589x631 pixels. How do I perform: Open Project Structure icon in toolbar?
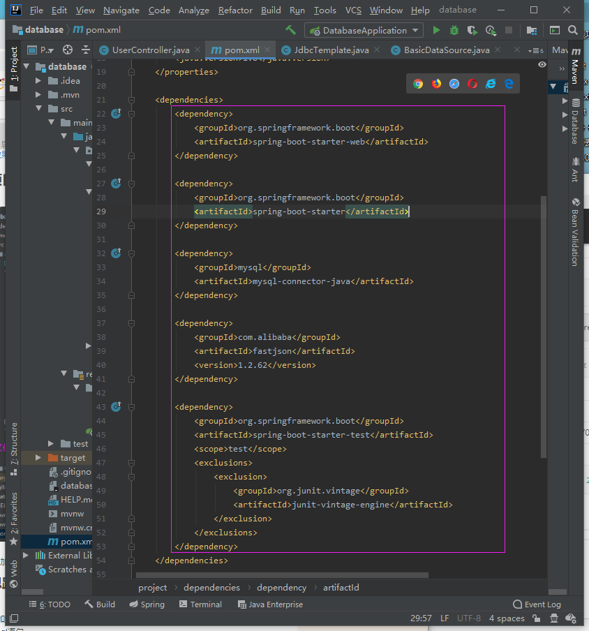[532, 30]
